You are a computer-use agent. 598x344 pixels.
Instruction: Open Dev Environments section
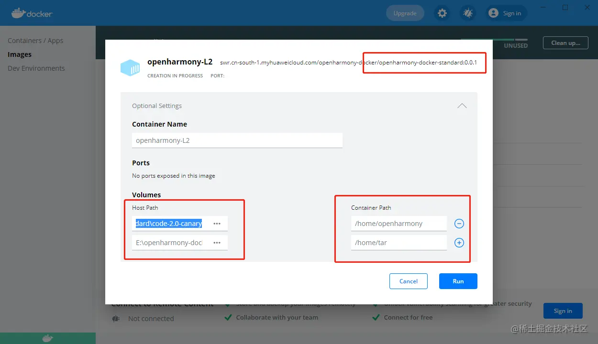[36, 68]
